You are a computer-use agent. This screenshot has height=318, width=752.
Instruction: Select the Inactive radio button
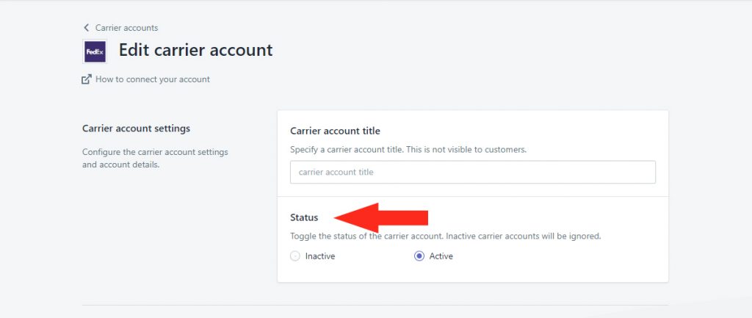tap(295, 256)
